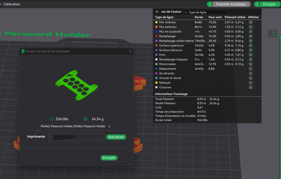This screenshot has width=281, height=179.
Task: Click the 'Coutures' row label in the legend
Action: tap(165, 87)
